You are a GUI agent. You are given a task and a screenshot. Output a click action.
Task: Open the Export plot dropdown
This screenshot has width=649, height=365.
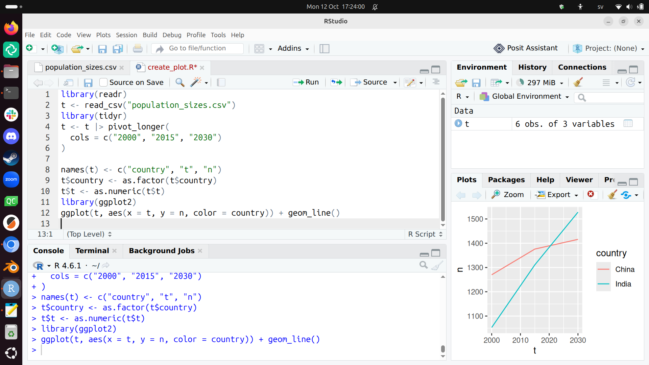click(x=557, y=195)
